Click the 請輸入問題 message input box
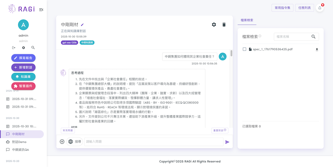The width and height of the screenshot is (333, 167). (154, 142)
